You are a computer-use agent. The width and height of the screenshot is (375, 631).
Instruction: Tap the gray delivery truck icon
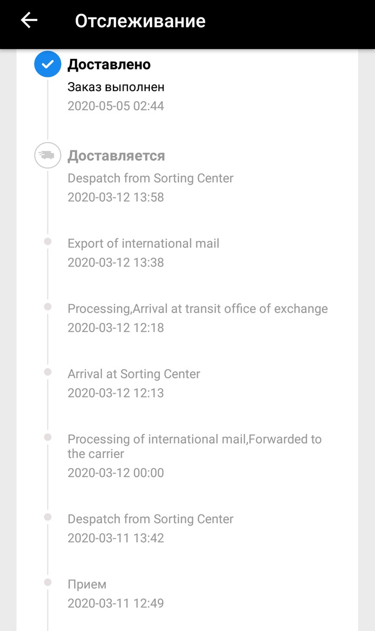pyautogui.click(x=47, y=156)
